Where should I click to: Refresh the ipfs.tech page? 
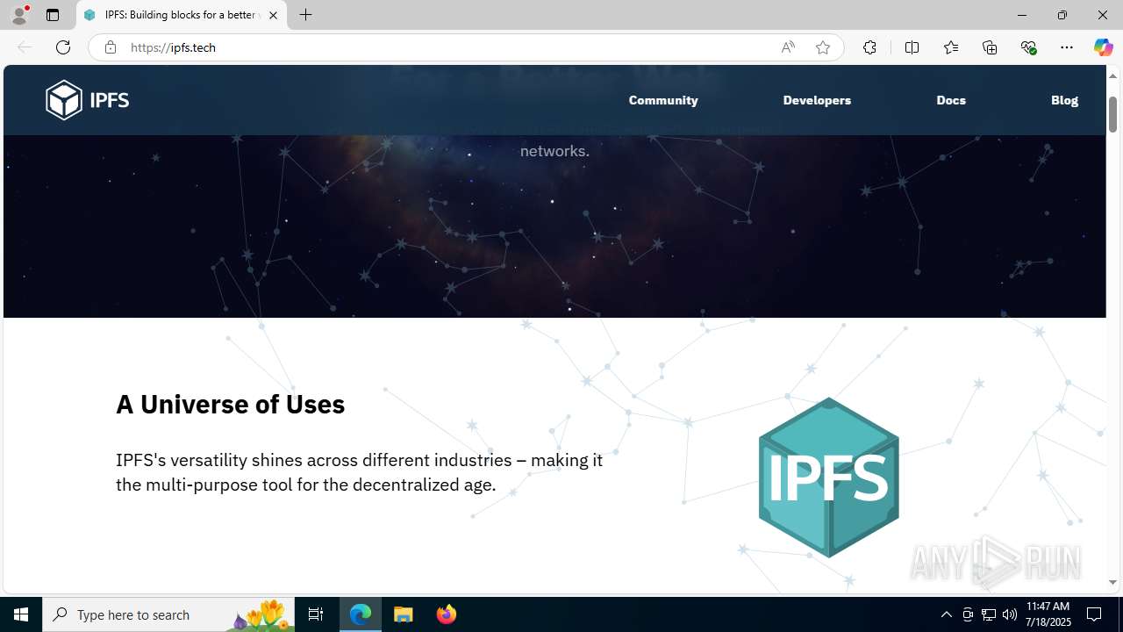(x=63, y=47)
